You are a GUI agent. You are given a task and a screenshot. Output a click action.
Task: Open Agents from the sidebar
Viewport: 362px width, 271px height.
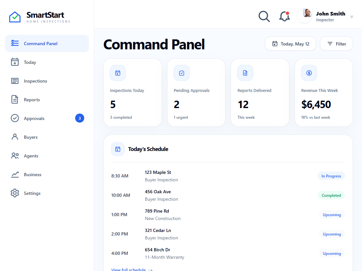point(47,156)
